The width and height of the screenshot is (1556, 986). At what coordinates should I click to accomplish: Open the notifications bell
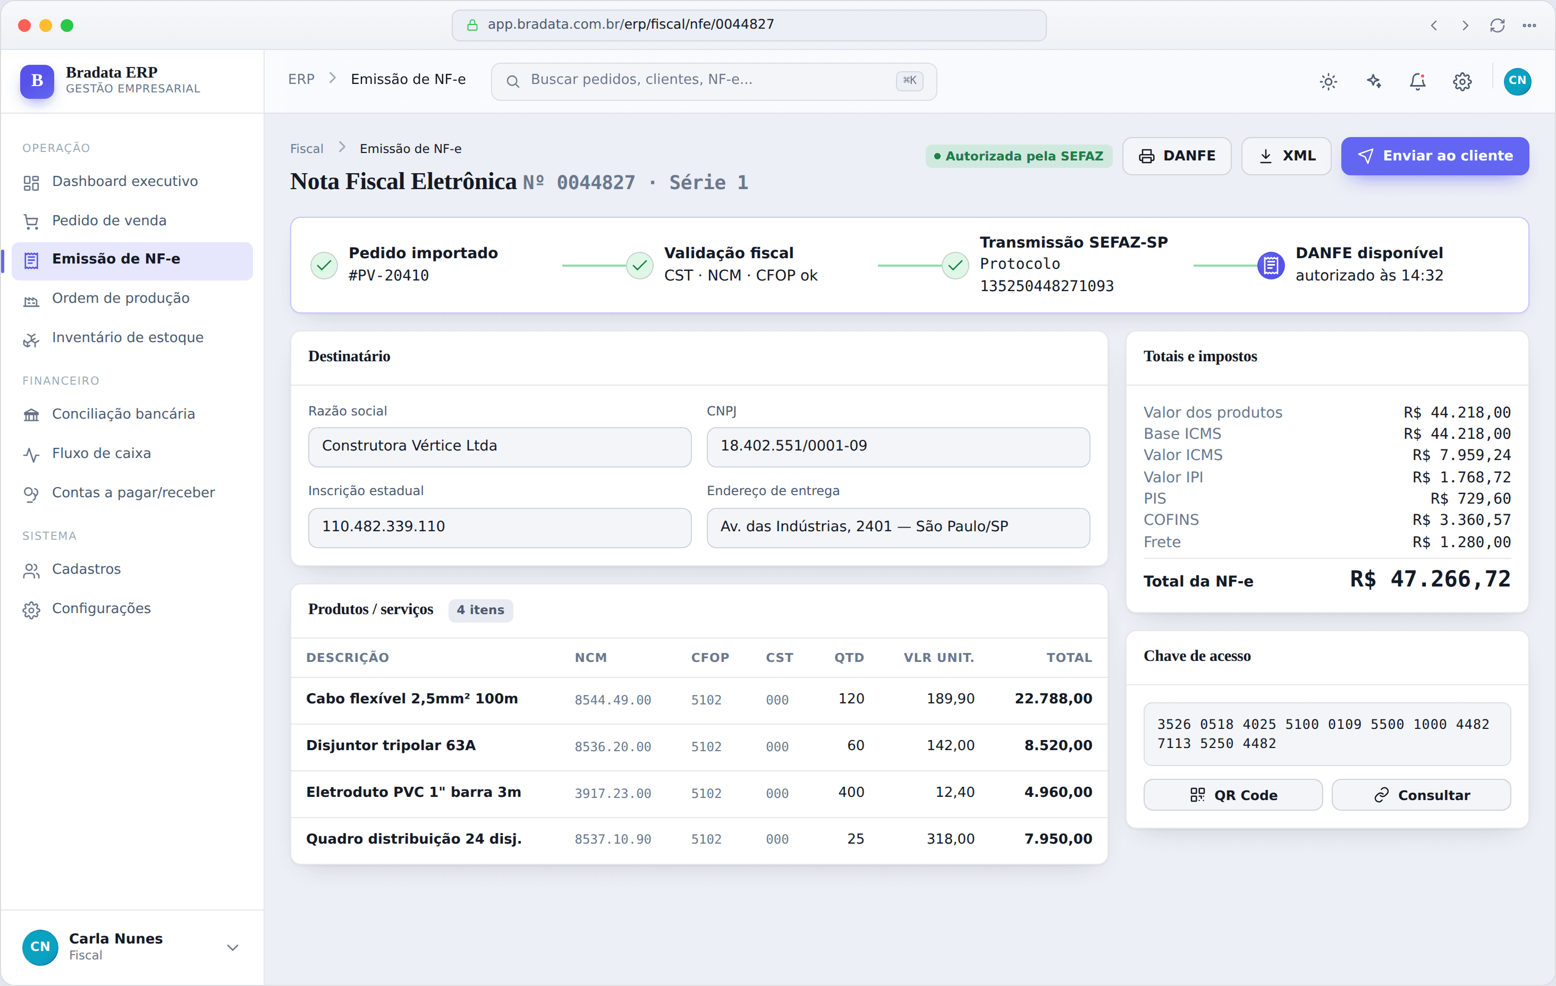coord(1418,81)
